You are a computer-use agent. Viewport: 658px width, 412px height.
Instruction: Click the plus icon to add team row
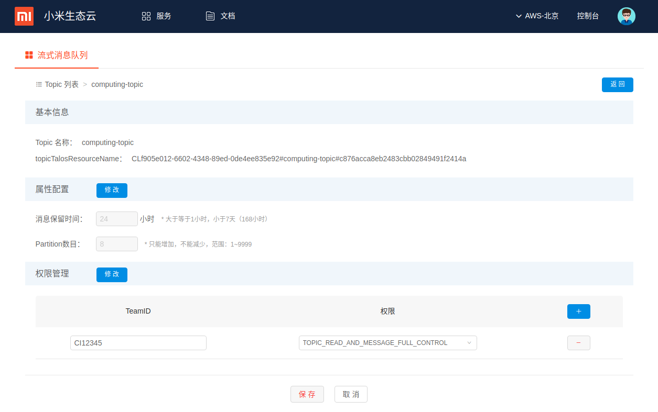pos(578,311)
